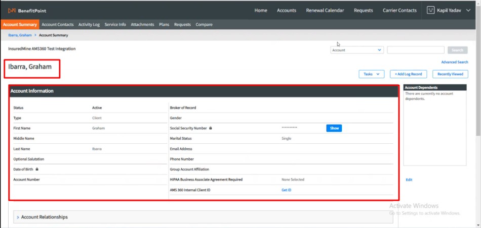The image size is (481, 228).
Task: Expand the Account Relationships section
Action: click(44, 217)
